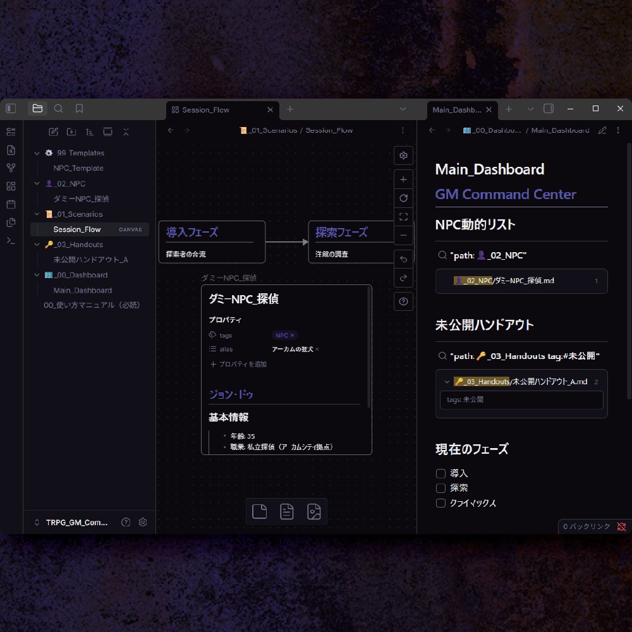Image resolution: width=632 pixels, height=632 pixels.
Task: Open 00_使い方マニュアル（必読） note
Action: point(92,305)
